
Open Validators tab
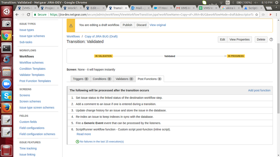(124, 79)
